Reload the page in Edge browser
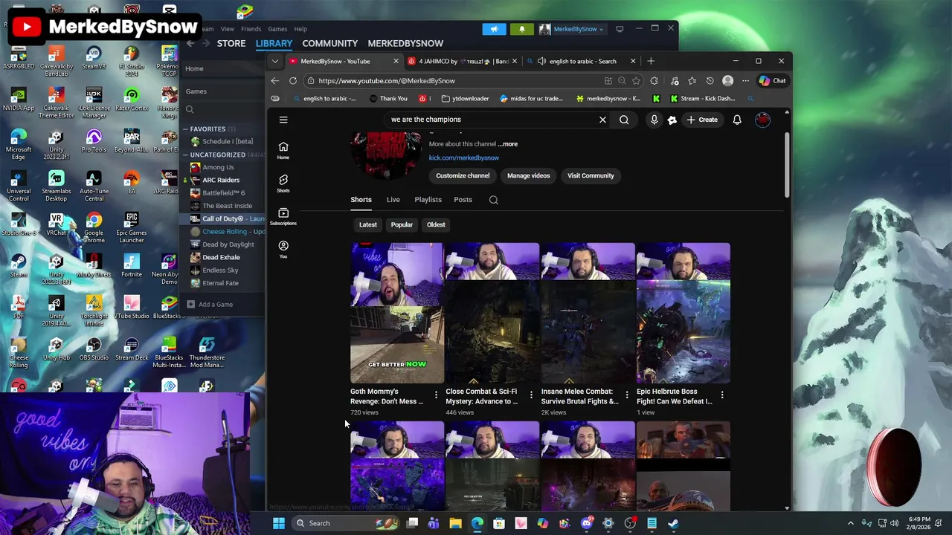Viewport: 952px width, 535px height. (x=293, y=81)
